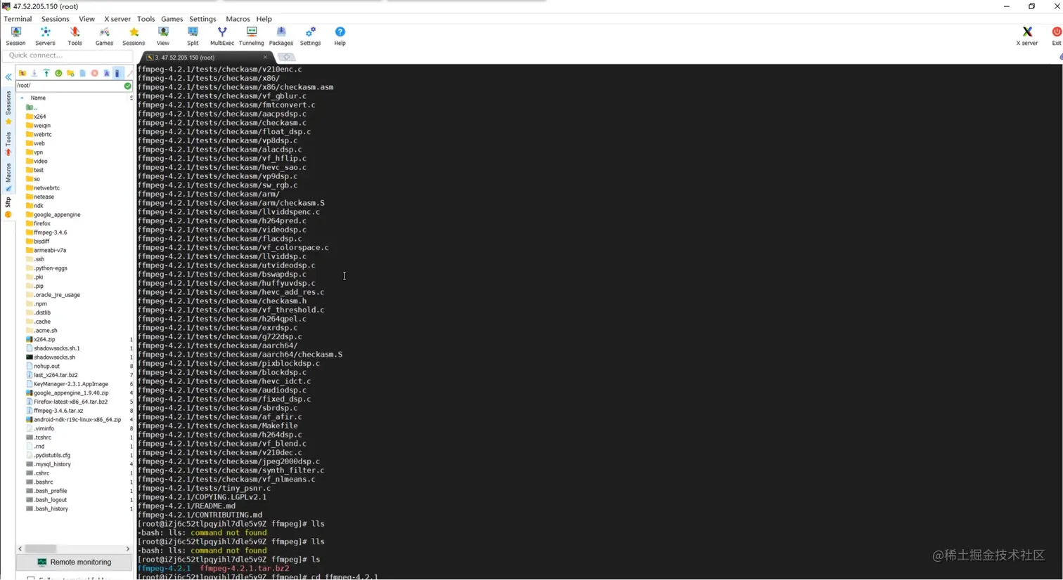
Task: Open the parent '..' folder entry
Action: [x=32, y=107]
